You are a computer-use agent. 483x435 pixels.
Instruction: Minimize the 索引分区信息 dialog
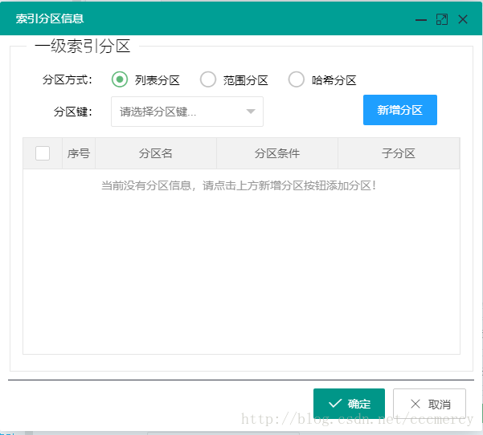click(x=421, y=20)
